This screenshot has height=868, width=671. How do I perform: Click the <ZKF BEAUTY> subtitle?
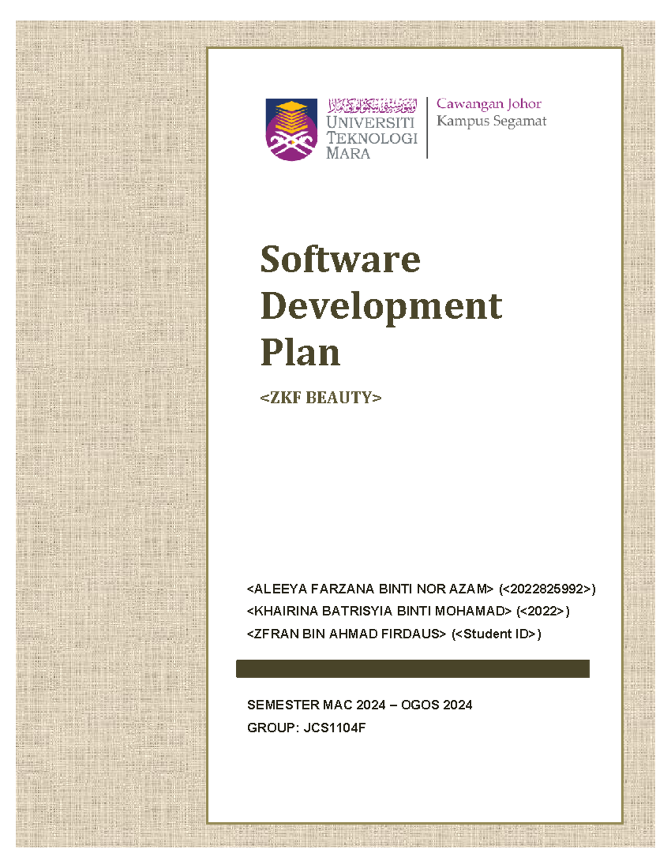click(x=320, y=398)
